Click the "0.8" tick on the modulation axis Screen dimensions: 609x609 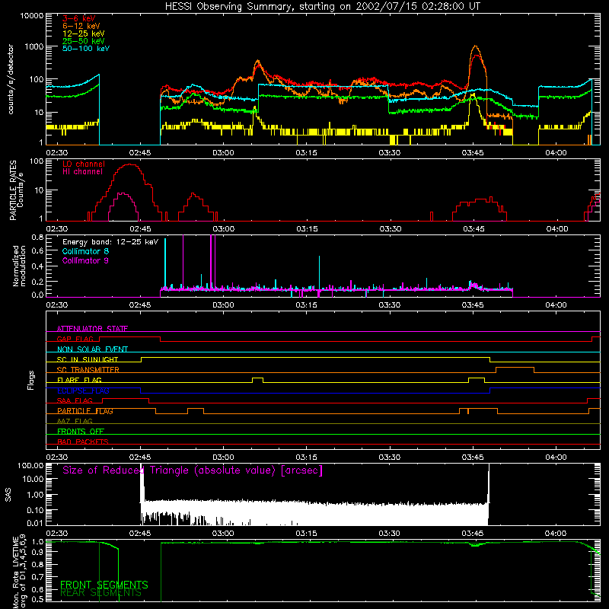coord(37,238)
